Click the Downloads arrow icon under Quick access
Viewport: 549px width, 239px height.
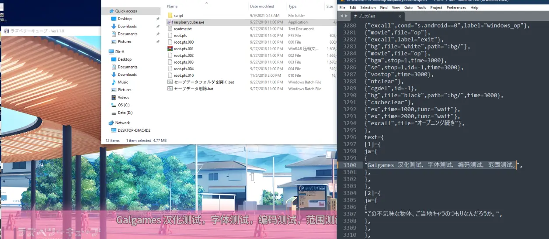tap(114, 26)
